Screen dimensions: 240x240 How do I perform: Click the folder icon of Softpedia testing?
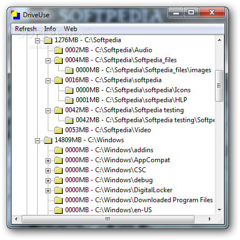pyautogui.click(x=59, y=110)
